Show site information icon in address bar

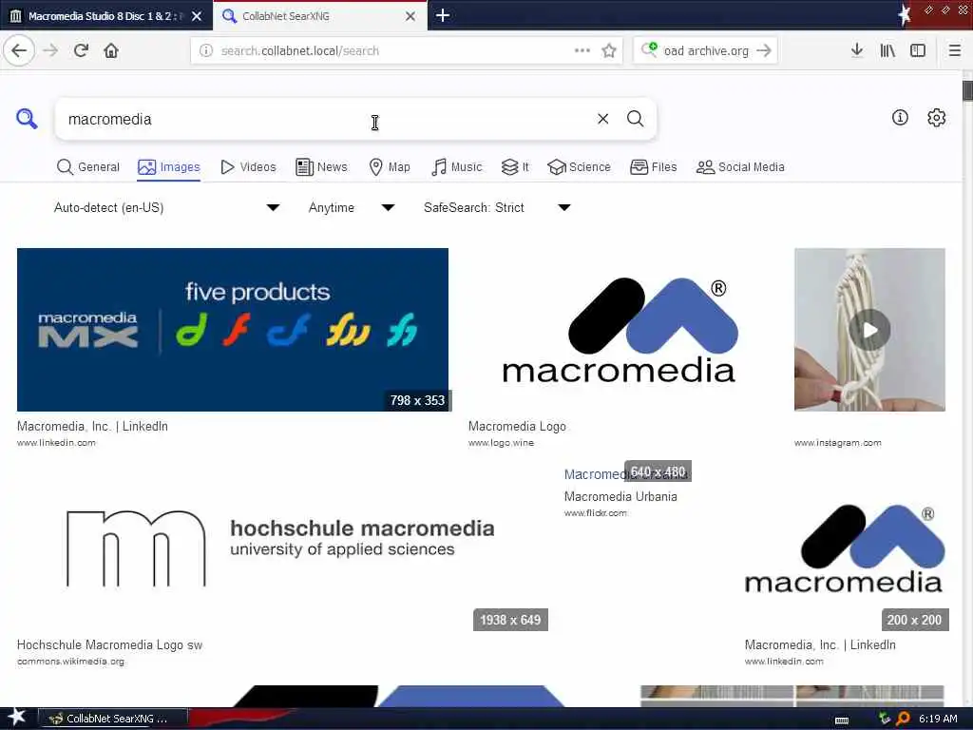pos(205,51)
